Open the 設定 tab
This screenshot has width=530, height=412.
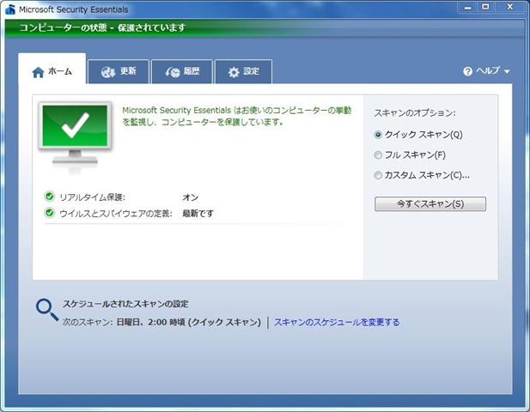tap(243, 71)
